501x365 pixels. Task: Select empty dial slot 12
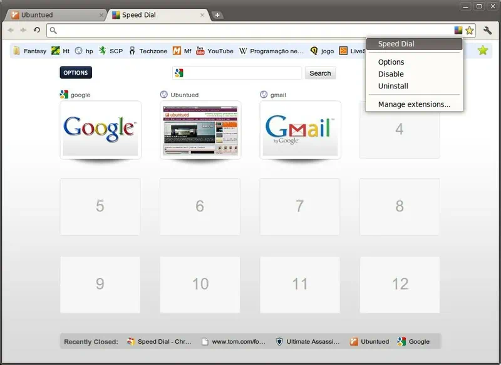pyautogui.click(x=400, y=284)
